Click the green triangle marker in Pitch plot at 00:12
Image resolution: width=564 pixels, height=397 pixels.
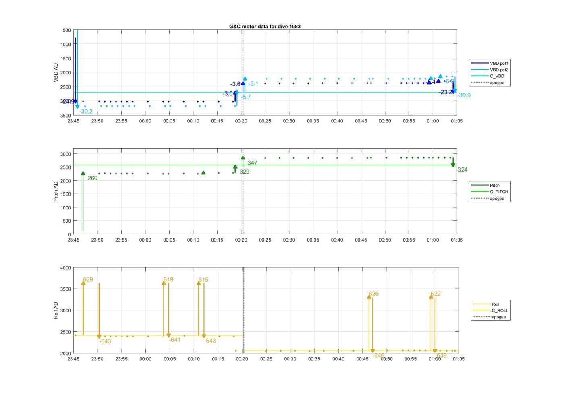203,172
